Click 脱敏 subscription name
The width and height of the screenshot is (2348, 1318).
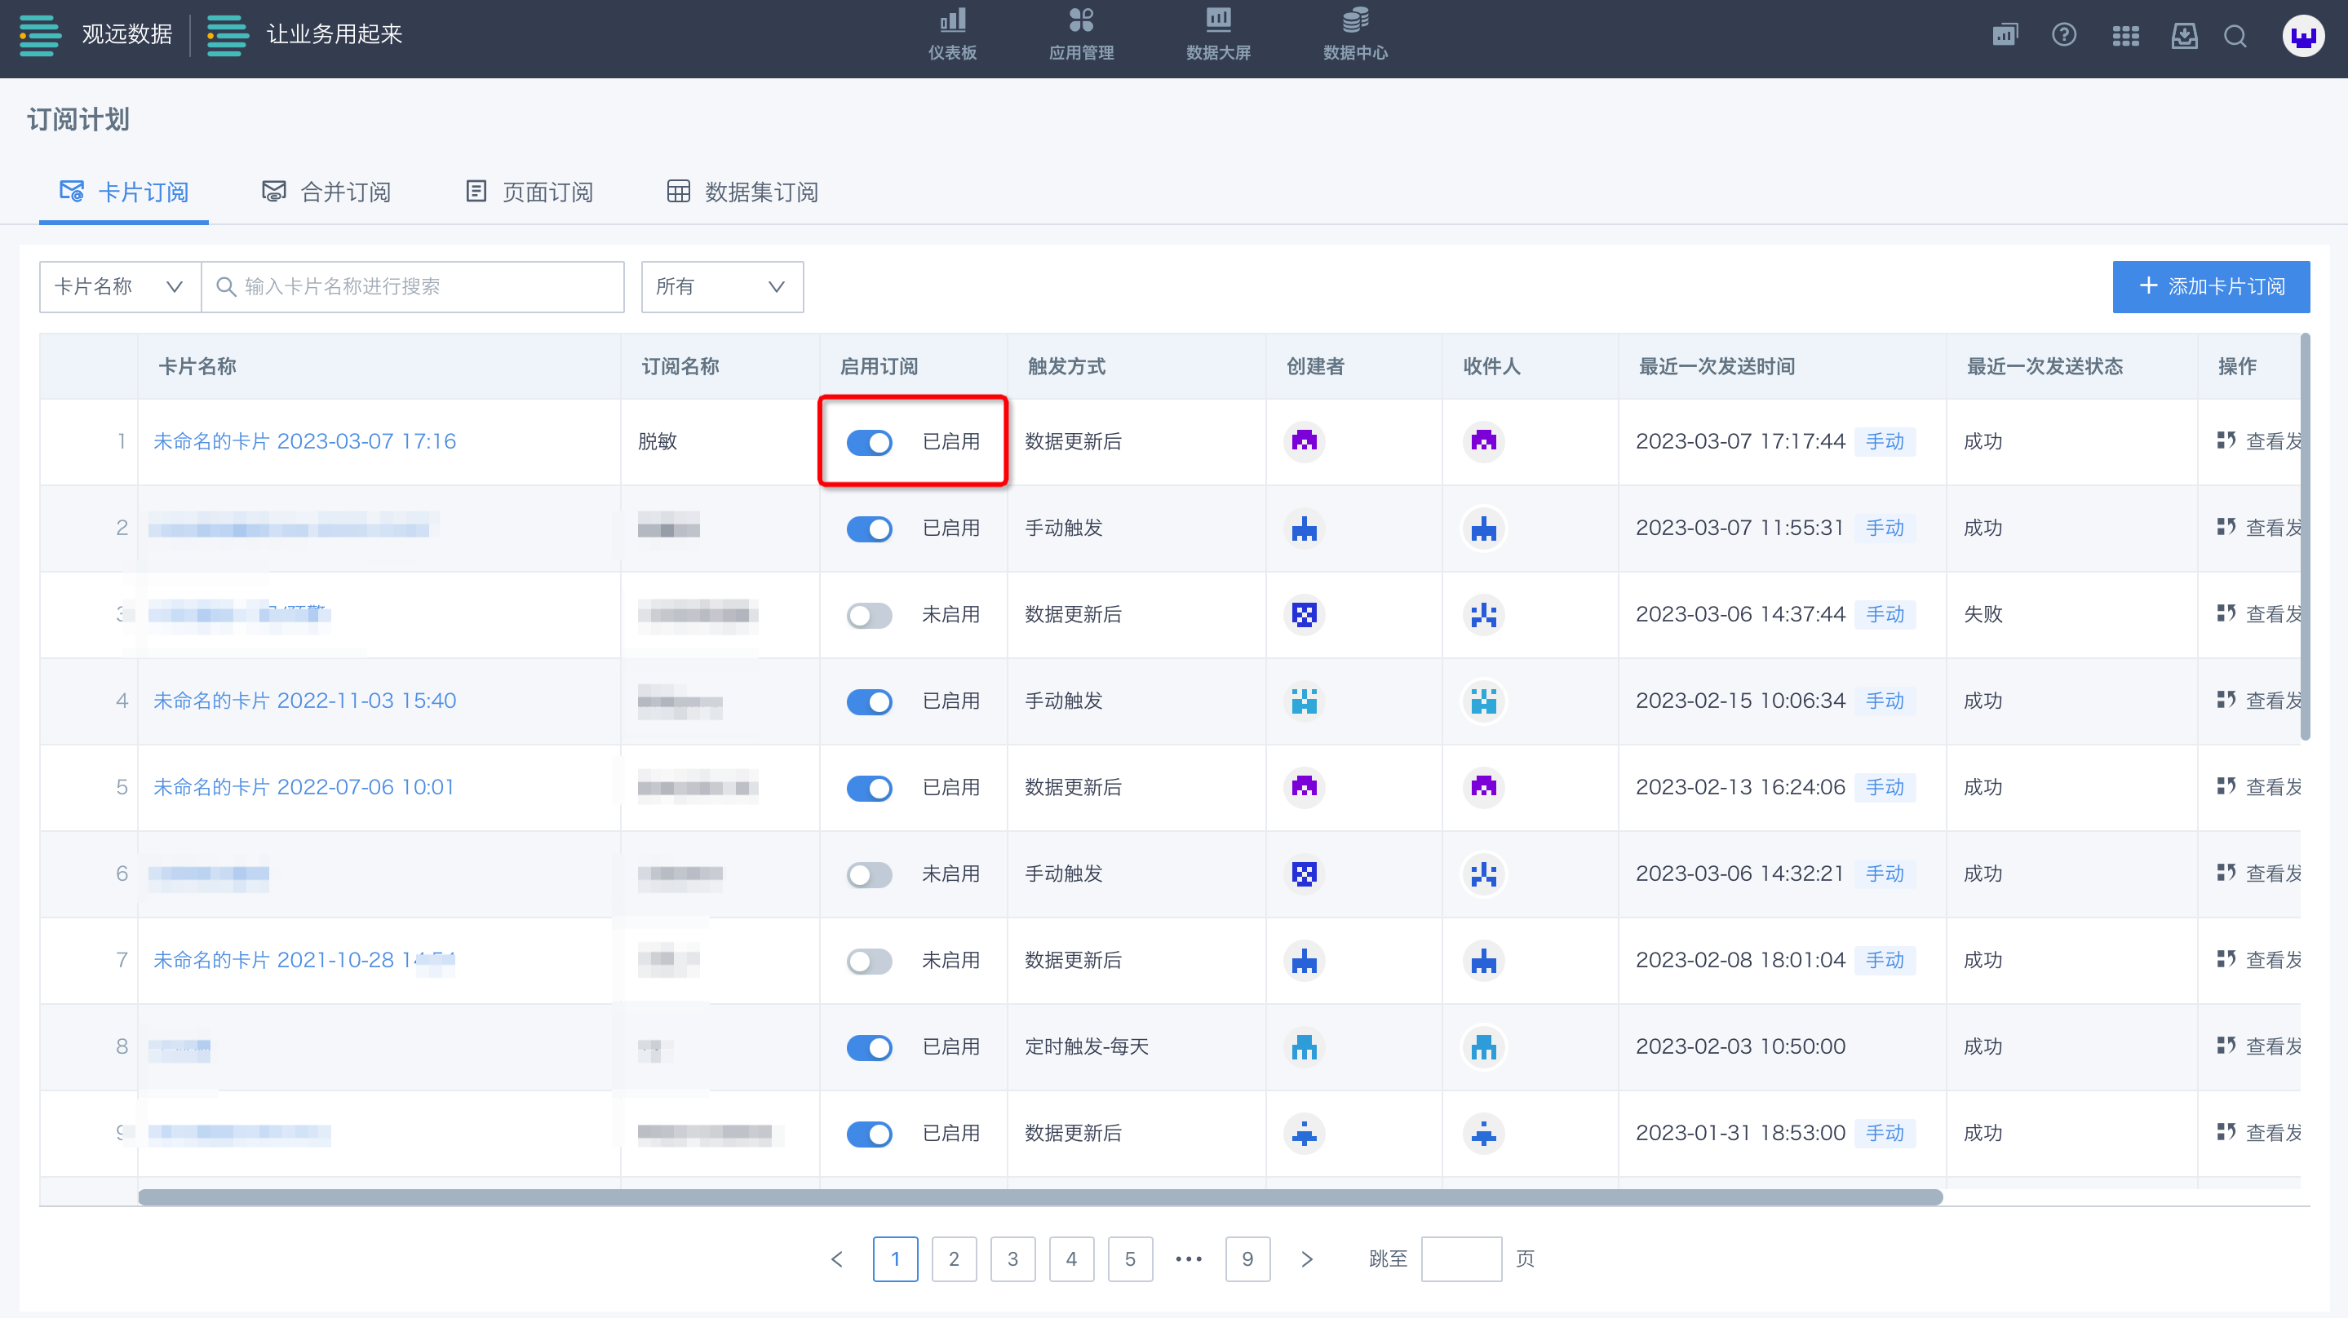pyautogui.click(x=658, y=441)
